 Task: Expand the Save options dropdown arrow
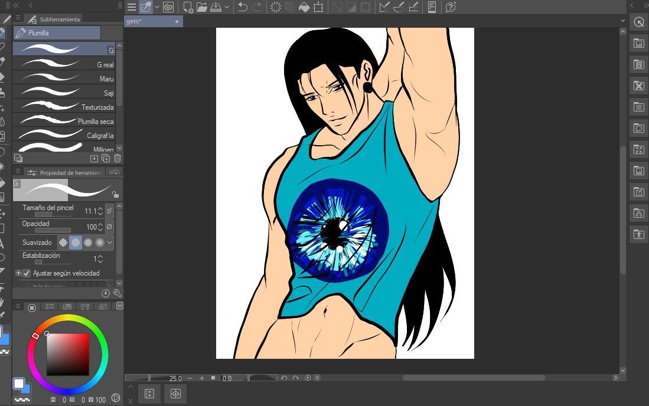tap(226, 7)
